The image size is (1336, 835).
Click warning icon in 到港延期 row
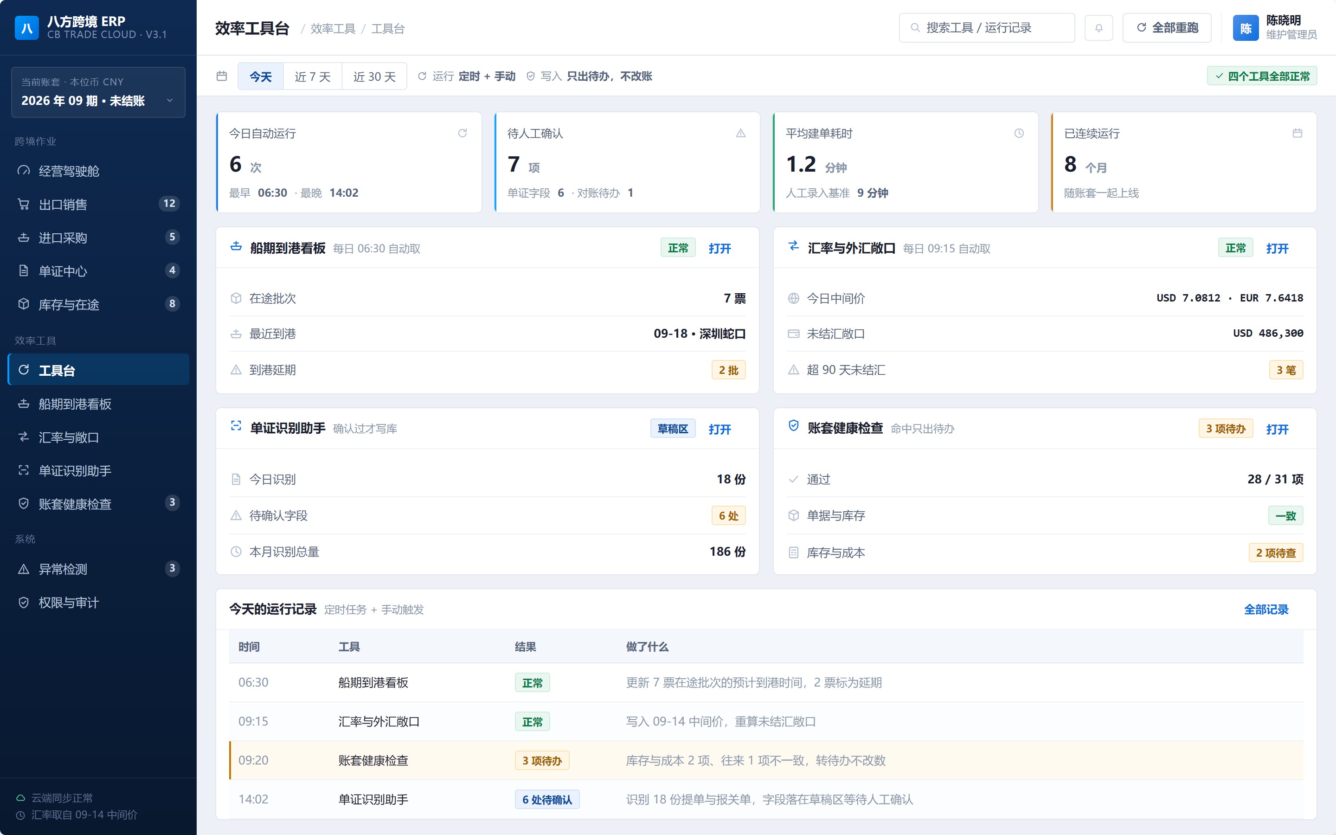coord(236,370)
